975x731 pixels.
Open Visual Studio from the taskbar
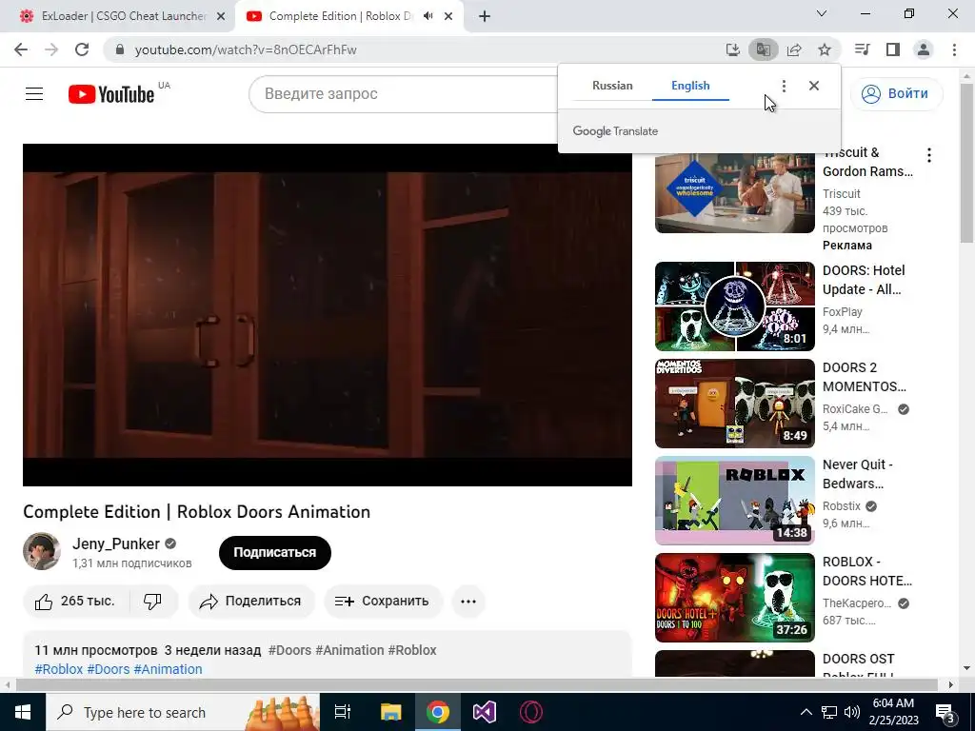pos(485,712)
